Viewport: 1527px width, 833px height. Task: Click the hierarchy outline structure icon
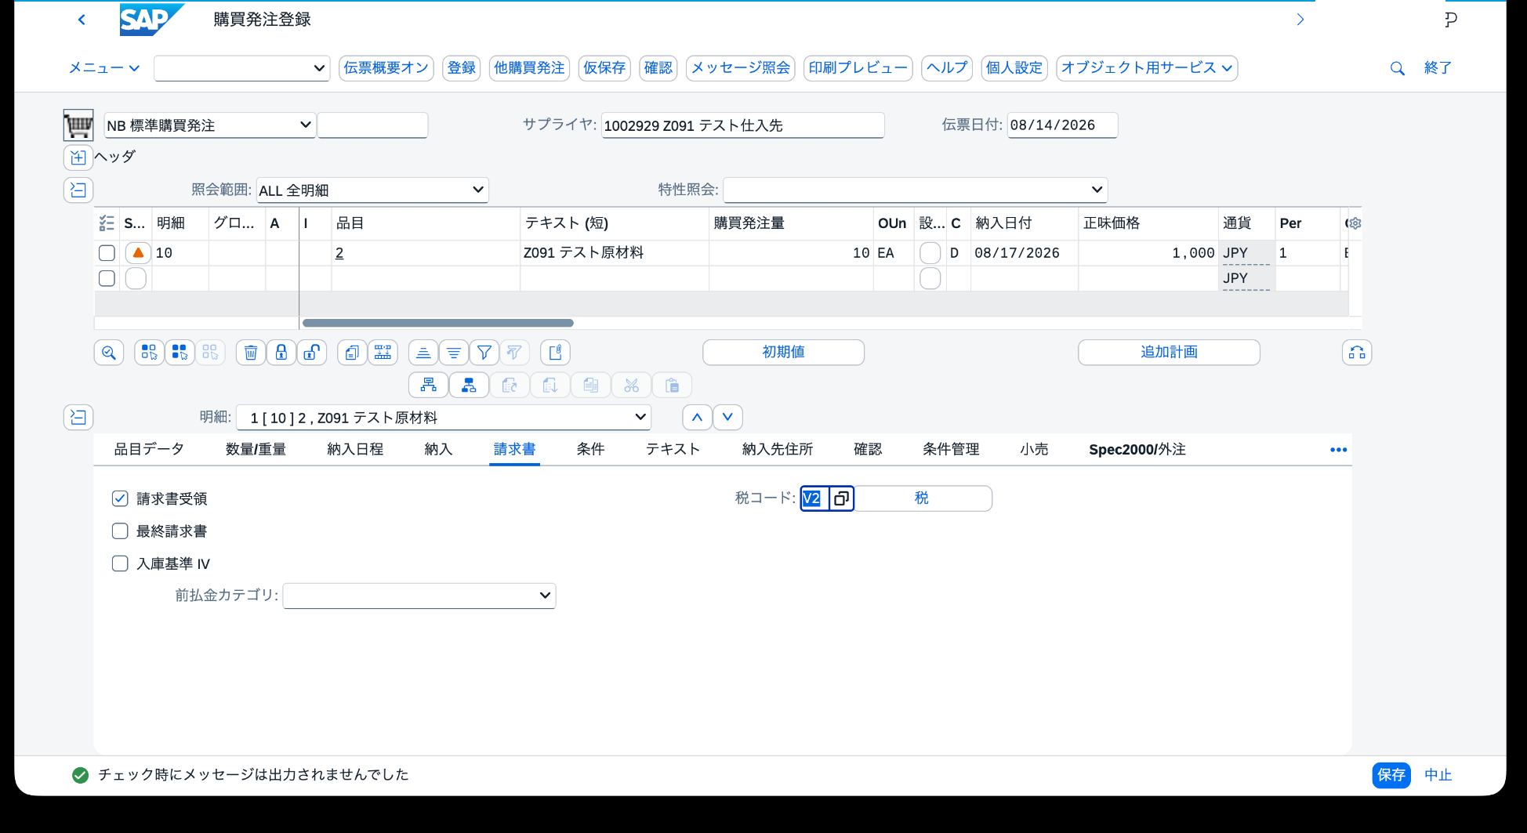click(x=429, y=385)
